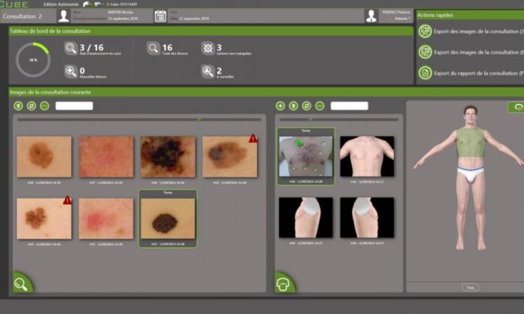
Task: Delete selected body image with trash icon
Action: pyautogui.click(x=293, y=106)
